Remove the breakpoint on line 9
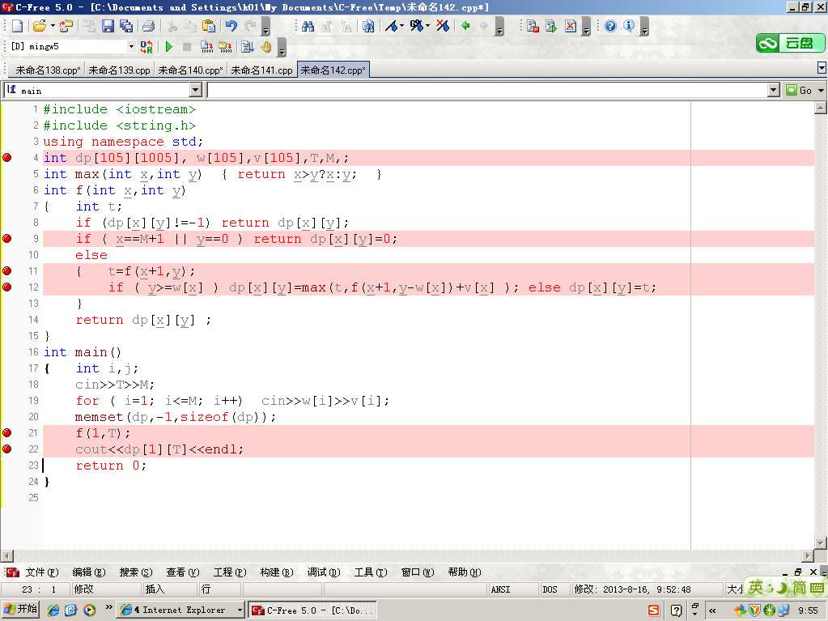This screenshot has width=828, height=621. (6, 238)
